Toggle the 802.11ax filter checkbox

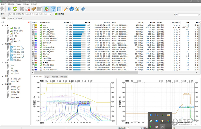click(8, 60)
